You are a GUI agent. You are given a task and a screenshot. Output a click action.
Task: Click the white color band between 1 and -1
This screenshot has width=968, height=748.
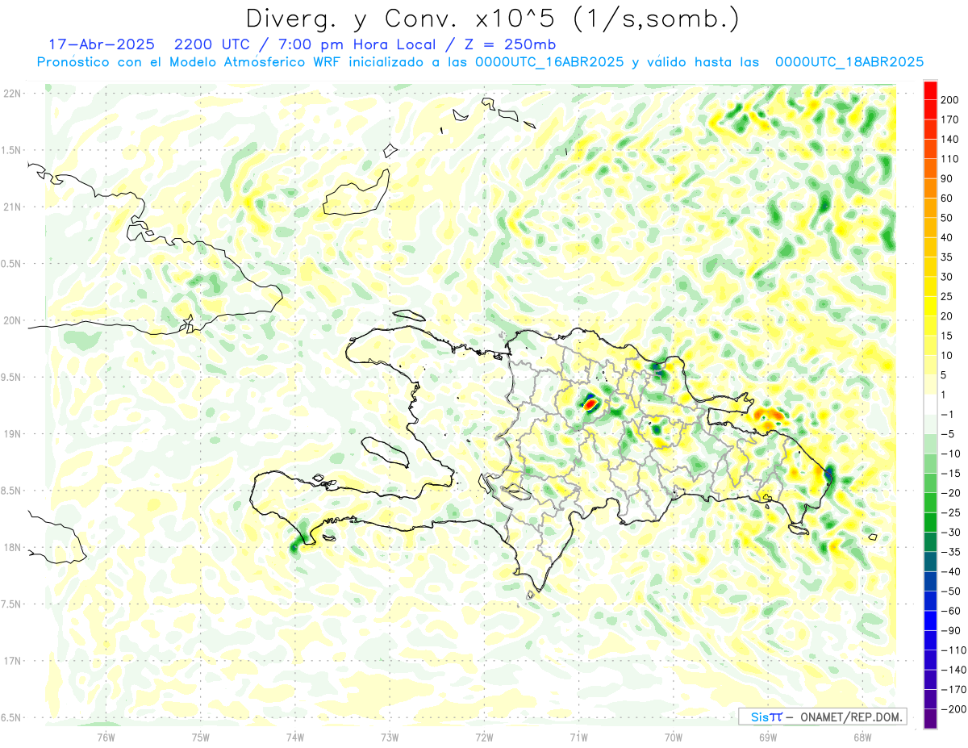[x=931, y=404]
